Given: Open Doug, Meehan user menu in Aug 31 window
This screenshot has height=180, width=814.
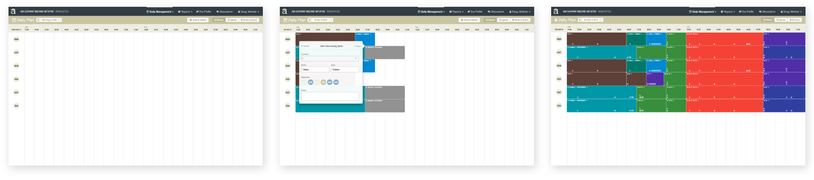Looking at the screenshot, I should (248, 12).
